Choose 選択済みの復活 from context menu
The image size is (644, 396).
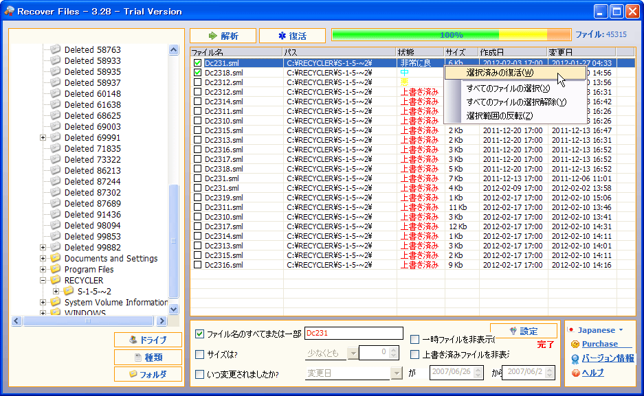(x=499, y=73)
